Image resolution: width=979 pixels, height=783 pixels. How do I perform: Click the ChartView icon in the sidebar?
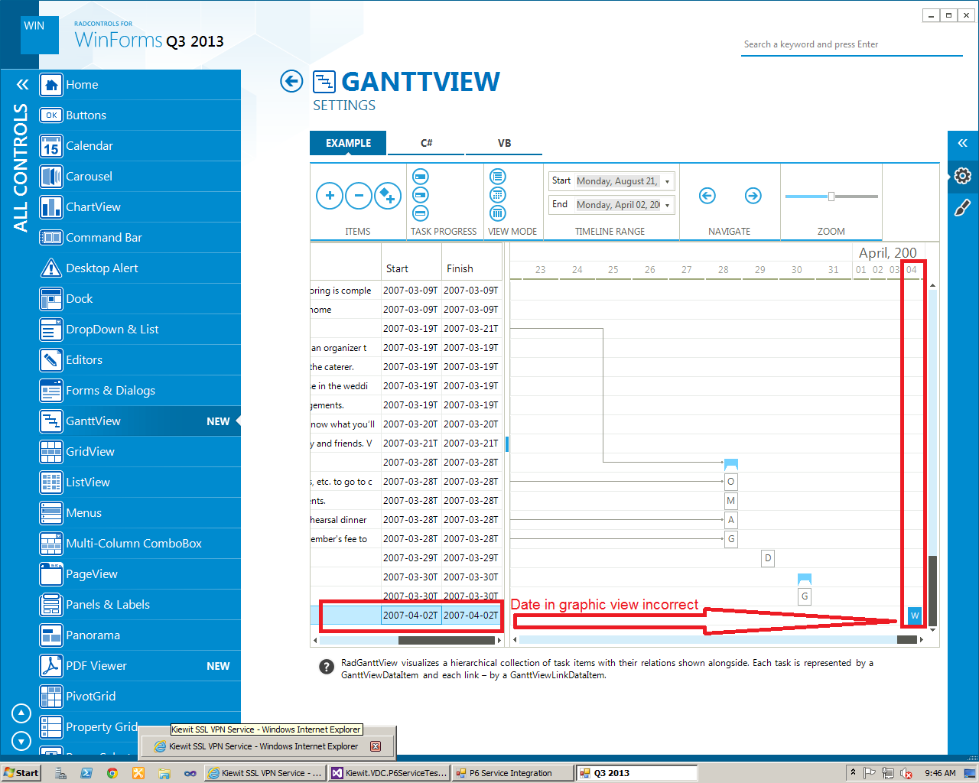[x=51, y=207]
